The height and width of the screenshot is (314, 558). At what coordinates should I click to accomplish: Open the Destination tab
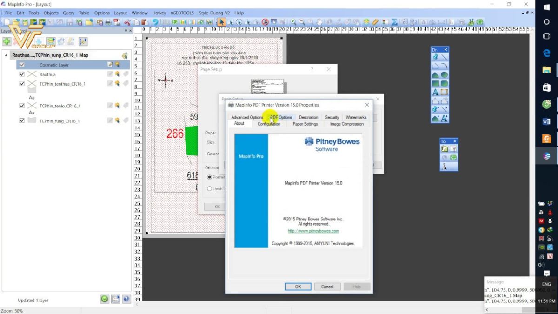point(308,117)
